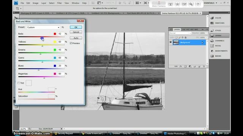The image size is (243, 136).
Task: Click the Background layer lock icon
Action: pyautogui.click(x=202, y=42)
